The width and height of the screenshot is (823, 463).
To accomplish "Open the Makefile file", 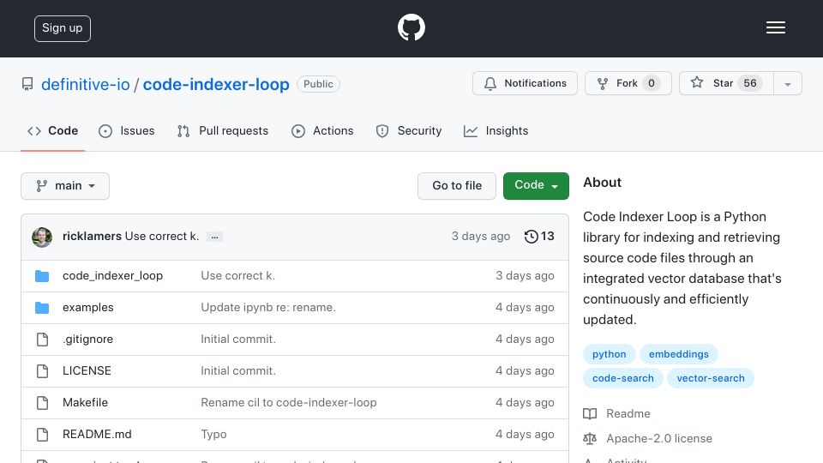I will point(85,403).
